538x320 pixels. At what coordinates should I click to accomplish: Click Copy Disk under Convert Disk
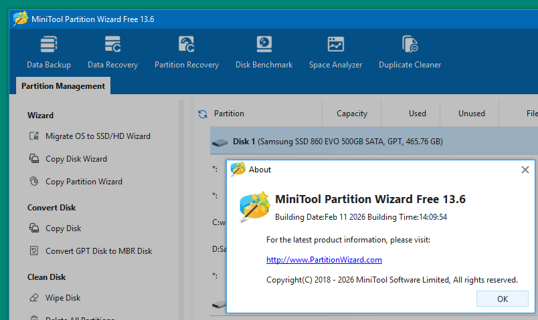63,228
